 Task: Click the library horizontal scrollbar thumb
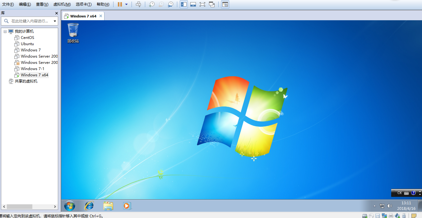point(20,206)
